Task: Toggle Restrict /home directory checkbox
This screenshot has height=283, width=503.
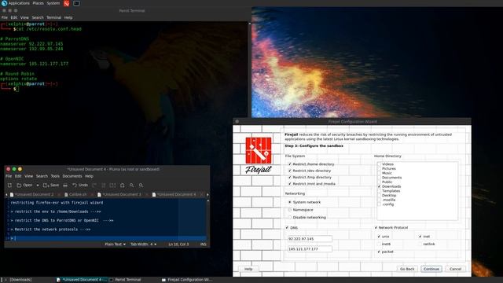Action: coord(290,164)
